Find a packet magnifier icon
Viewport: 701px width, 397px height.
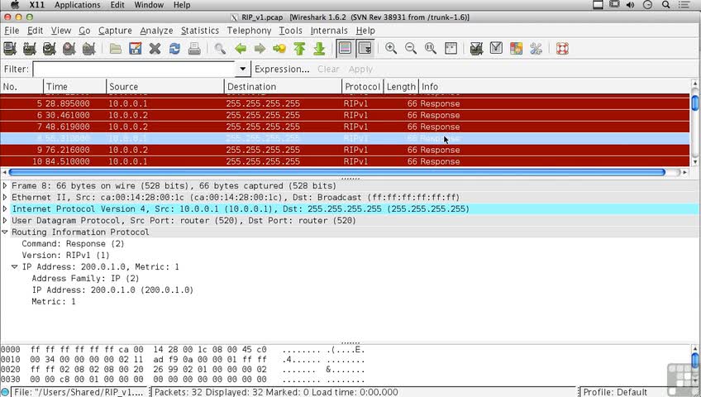220,48
